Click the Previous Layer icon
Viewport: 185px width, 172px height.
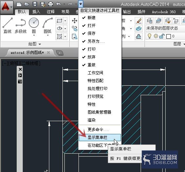[x=176, y=21]
